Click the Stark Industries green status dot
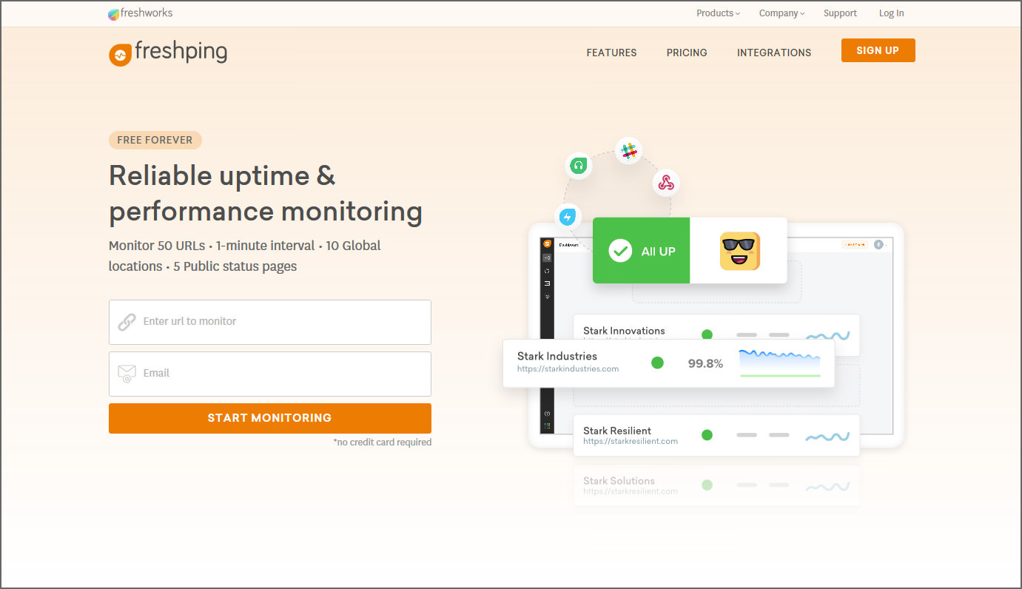This screenshot has width=1022, height=589. (x=657, y=363)
